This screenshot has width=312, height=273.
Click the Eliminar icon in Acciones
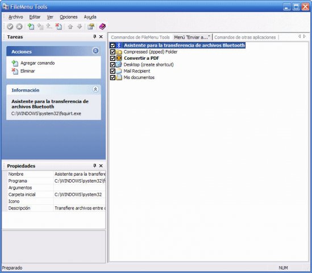(x=15, y=71)
